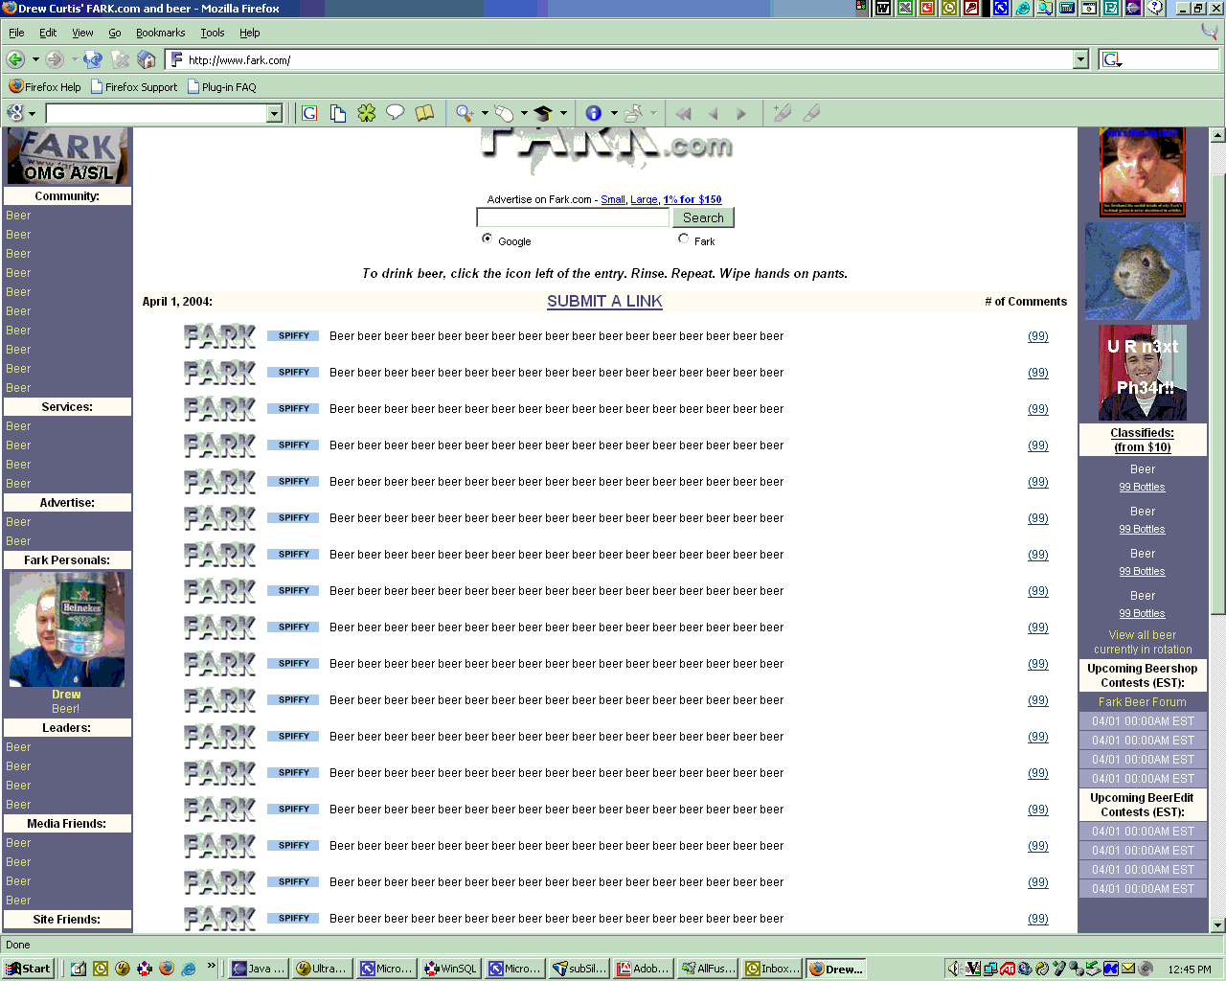Click the Reload page icon
Viewport: 1226px width, 981px height.
point(93,59)
